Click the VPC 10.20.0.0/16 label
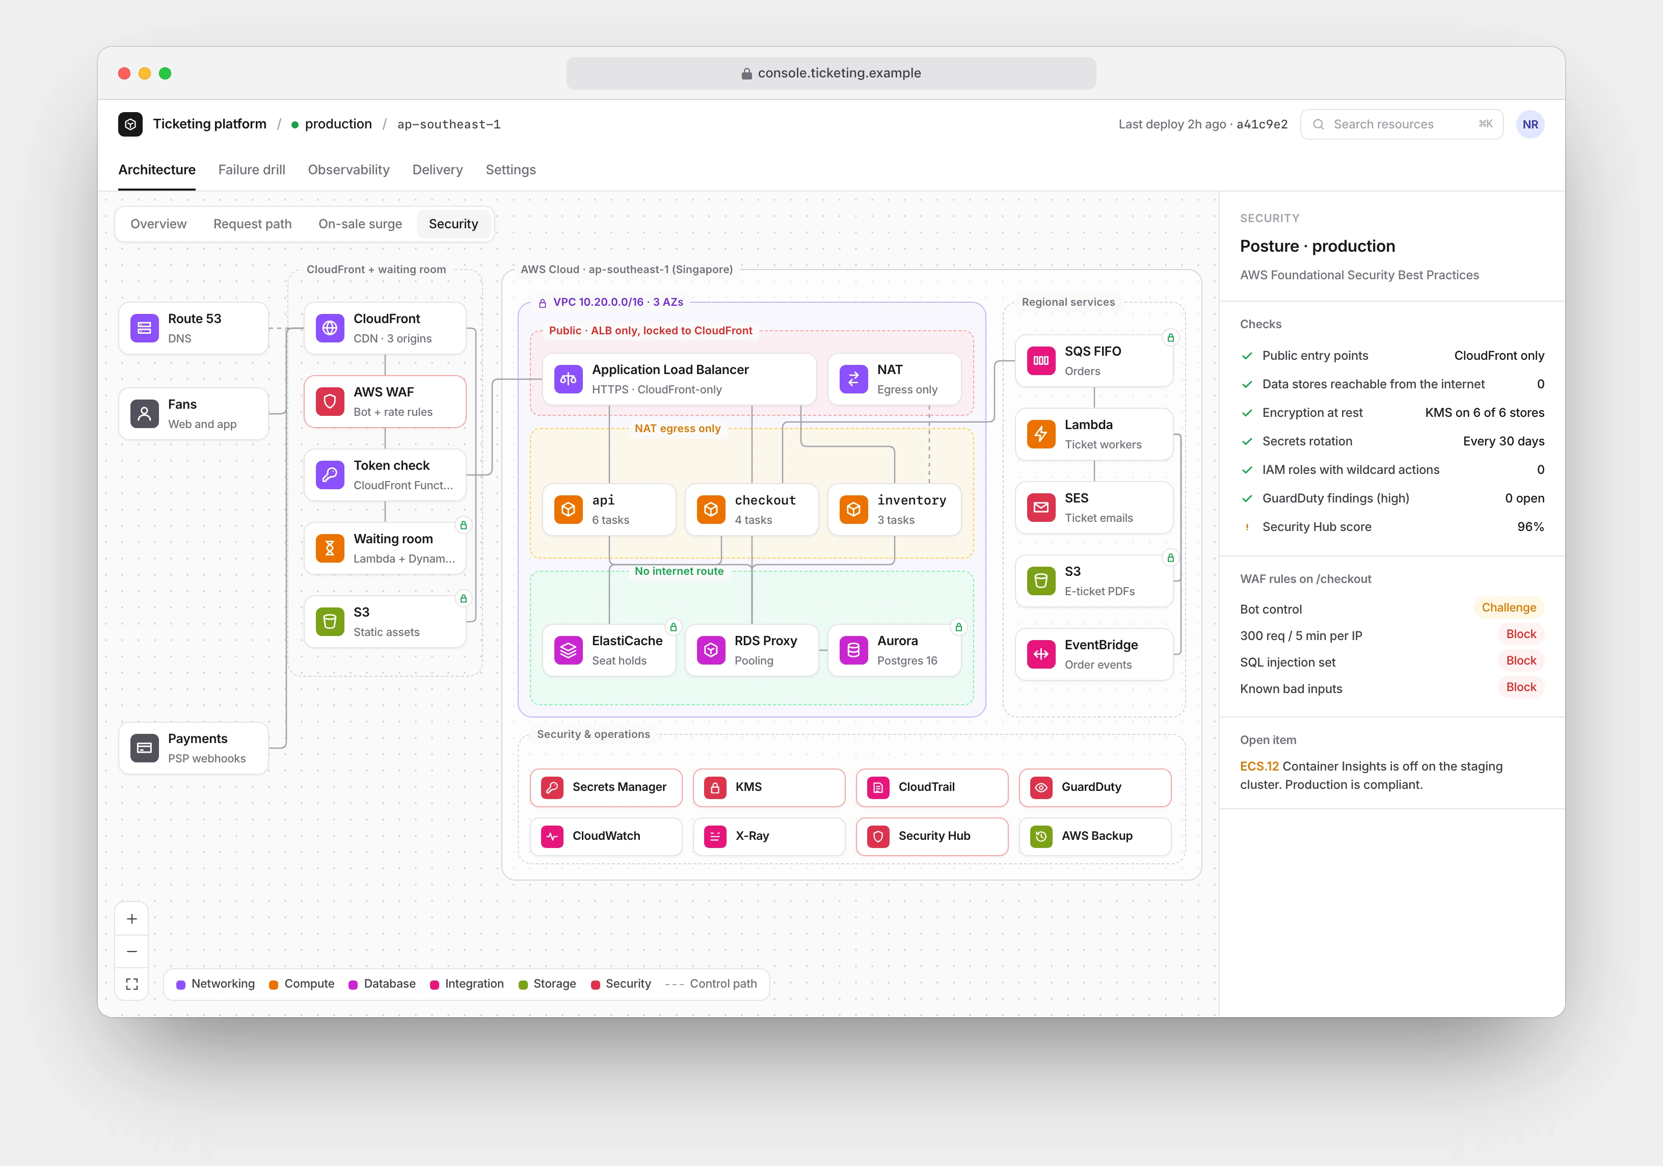This screenshot has width=1663, height=1166. 619,302
